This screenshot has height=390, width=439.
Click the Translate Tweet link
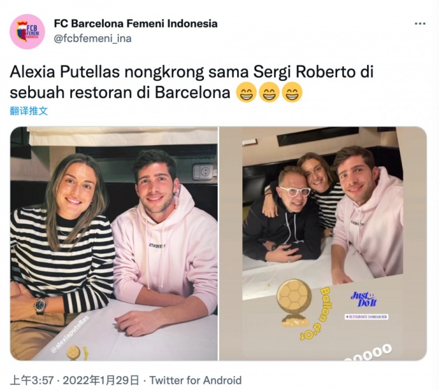point(29,111)
